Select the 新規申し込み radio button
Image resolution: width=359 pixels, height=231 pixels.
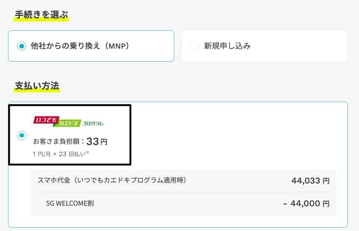(x=195, y=46)
